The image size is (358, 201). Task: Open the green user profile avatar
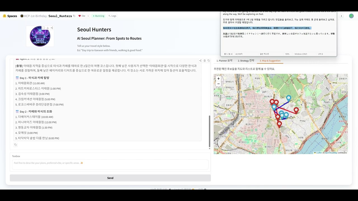tap(351, 16)
